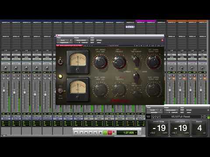Click the WLM range readout showing 4
Image resolution: width=210 pixels, height=157 pixels.
(x=199, y=128)
